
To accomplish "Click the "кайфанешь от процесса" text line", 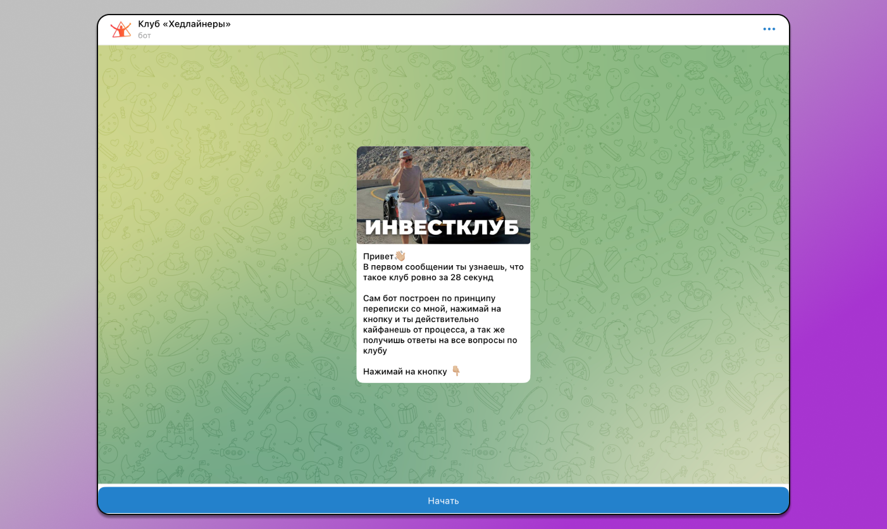I will pos(433,330).
